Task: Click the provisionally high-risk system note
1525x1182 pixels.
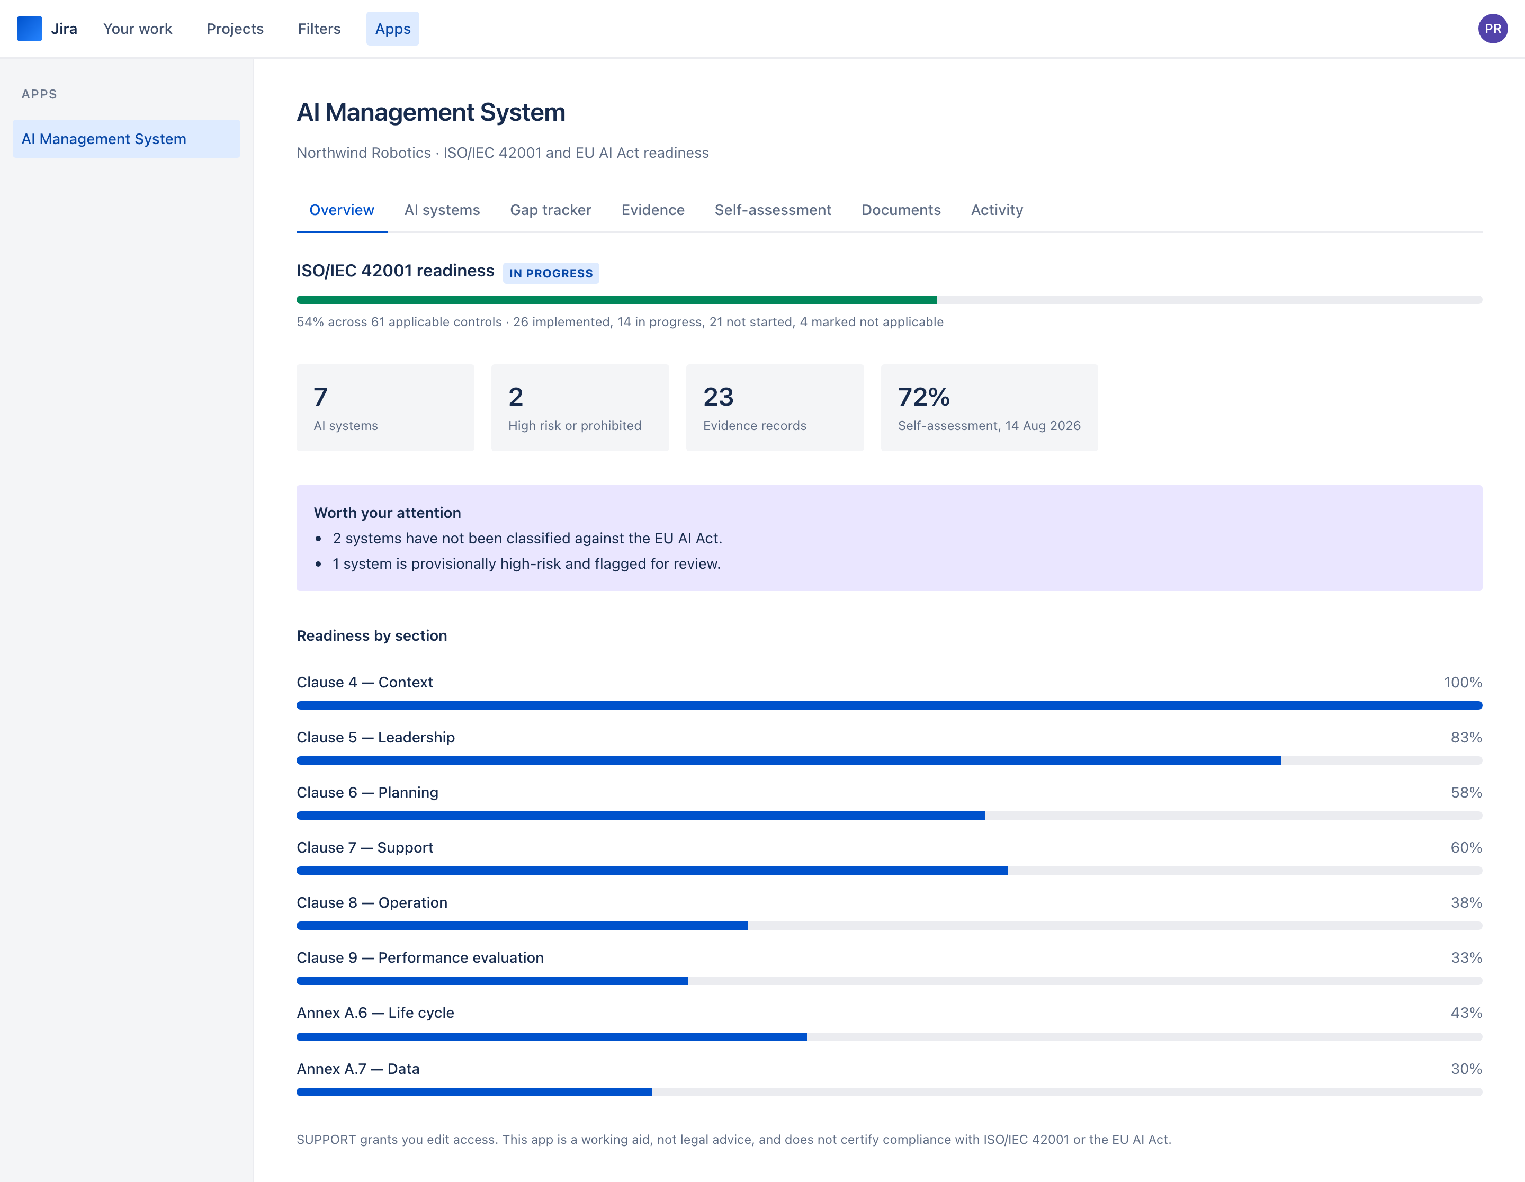Action: (526, 563)
